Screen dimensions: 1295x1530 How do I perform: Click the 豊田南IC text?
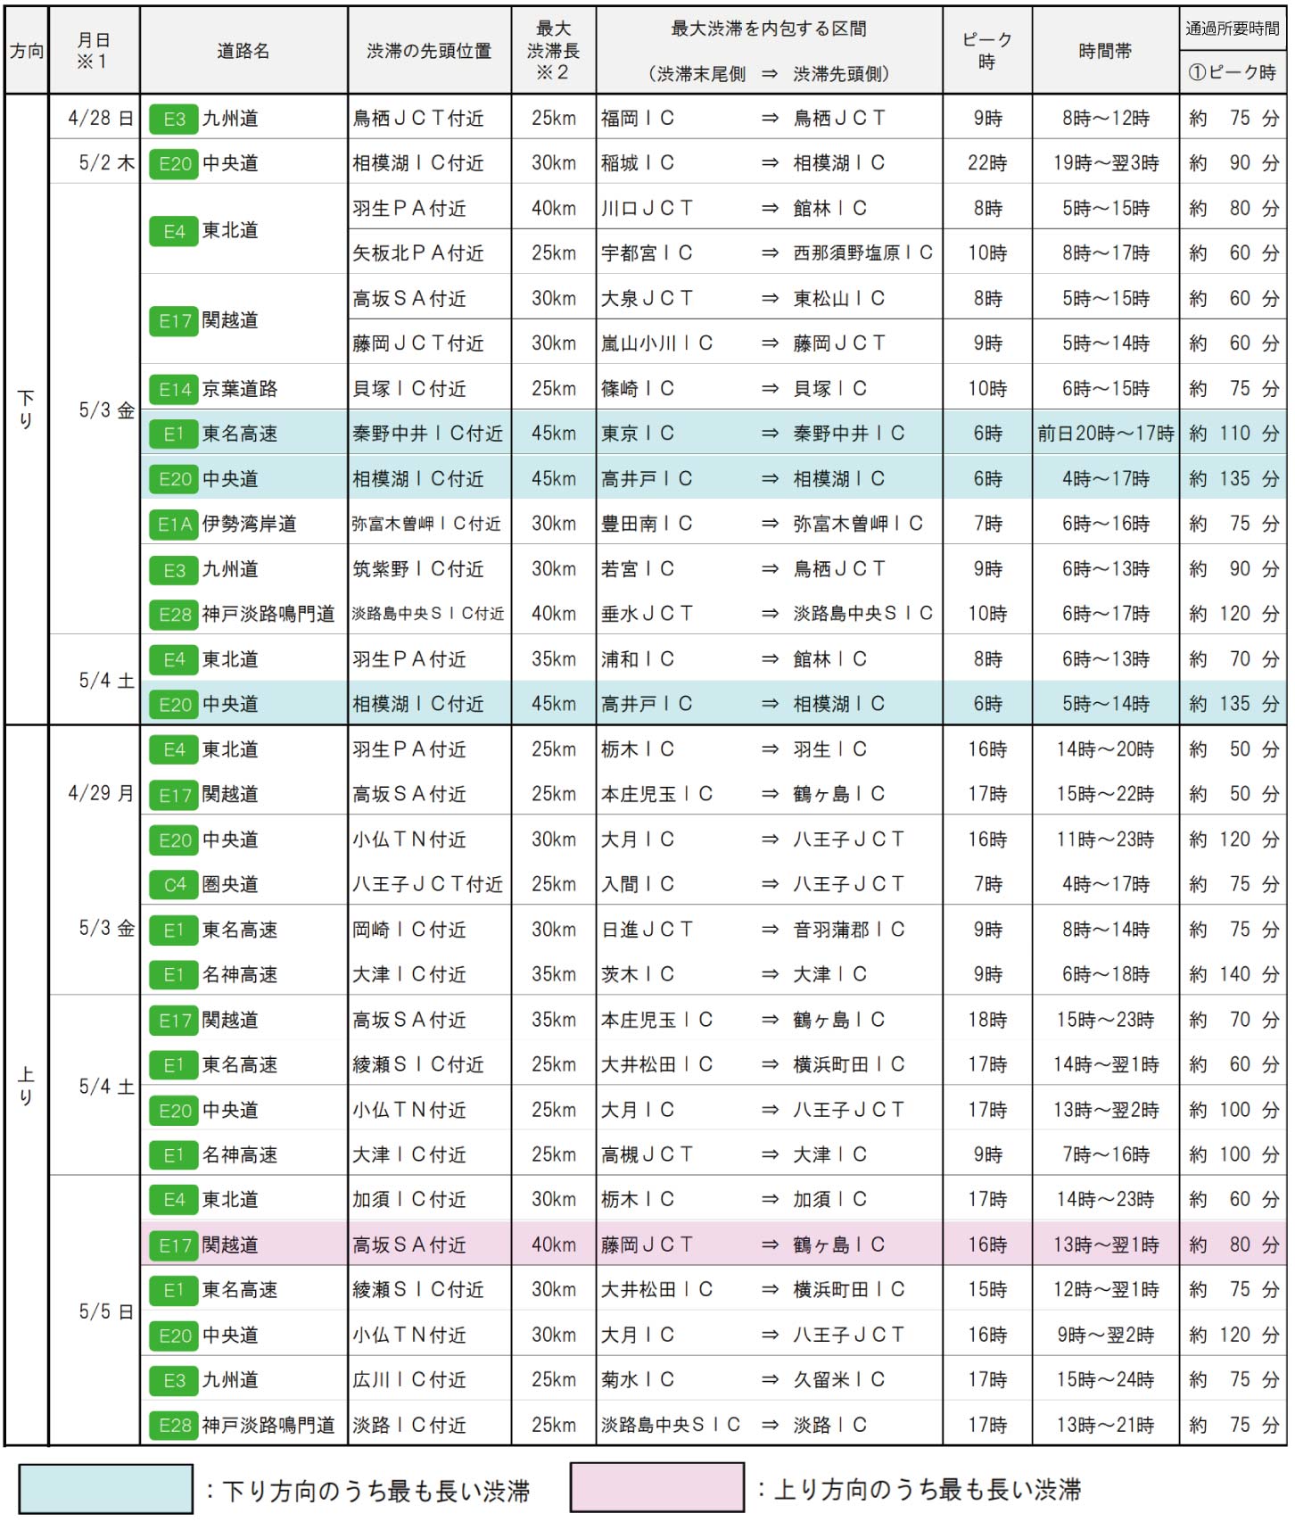point(647,524)
